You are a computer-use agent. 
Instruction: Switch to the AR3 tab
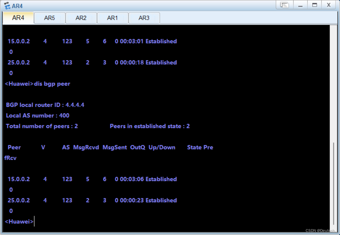(144, 18)
